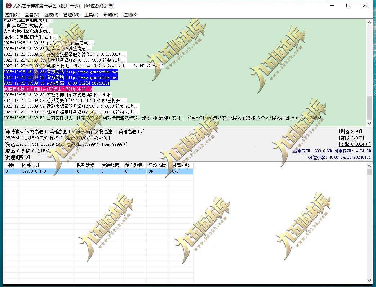
Task: Click the log panel scroll-down arrow
Action: click(369, 124)
